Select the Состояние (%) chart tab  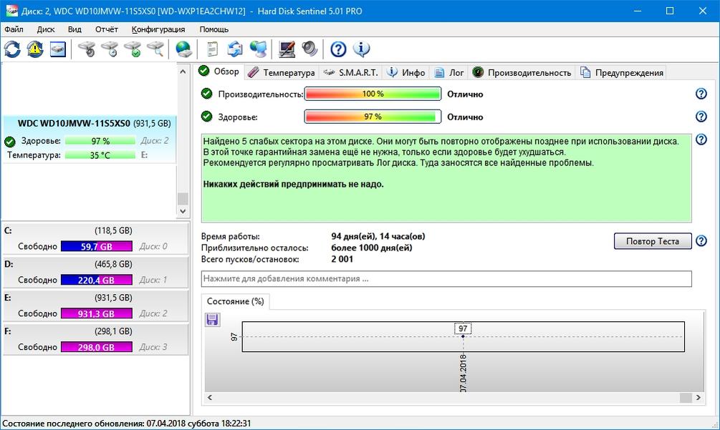236,301
